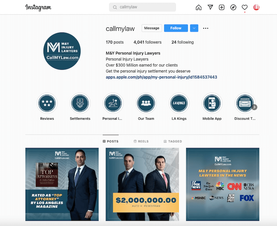
Task: Expand suggested accounts dropdown next to Follow
Action: [x=194, y=28]
